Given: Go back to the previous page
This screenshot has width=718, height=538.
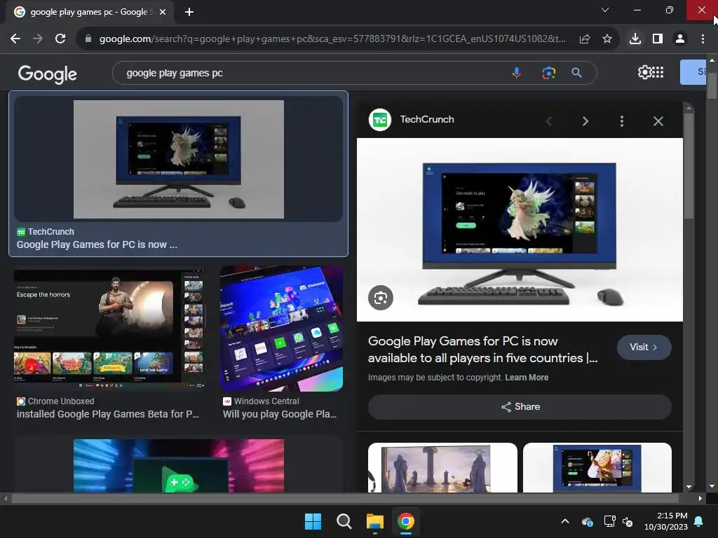Looking at the screenshot, I should (15, 39).
